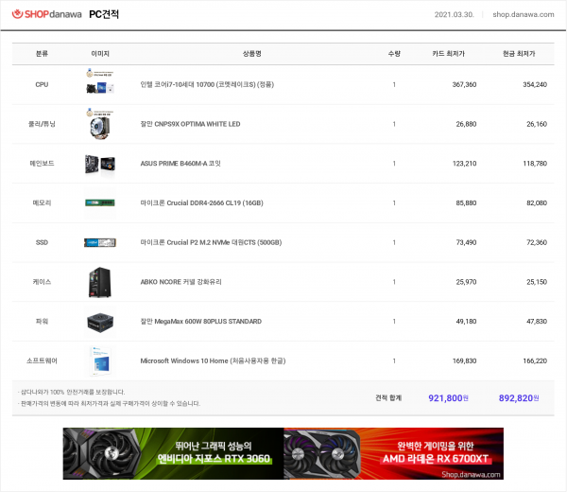
Task: Click cooler card price '26,880'
Action: [466, 124]
